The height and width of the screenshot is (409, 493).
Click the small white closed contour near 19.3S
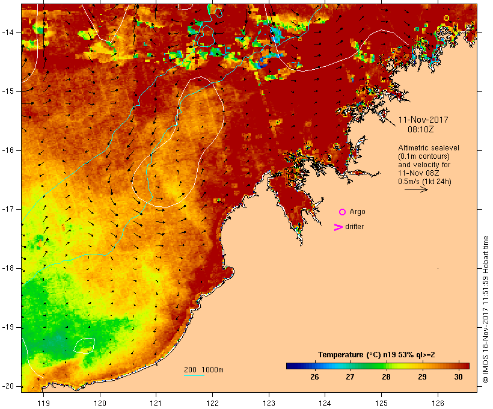tap(84, 346)
